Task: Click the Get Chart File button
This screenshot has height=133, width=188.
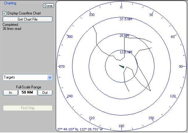Action: click(x=27, y=19)
